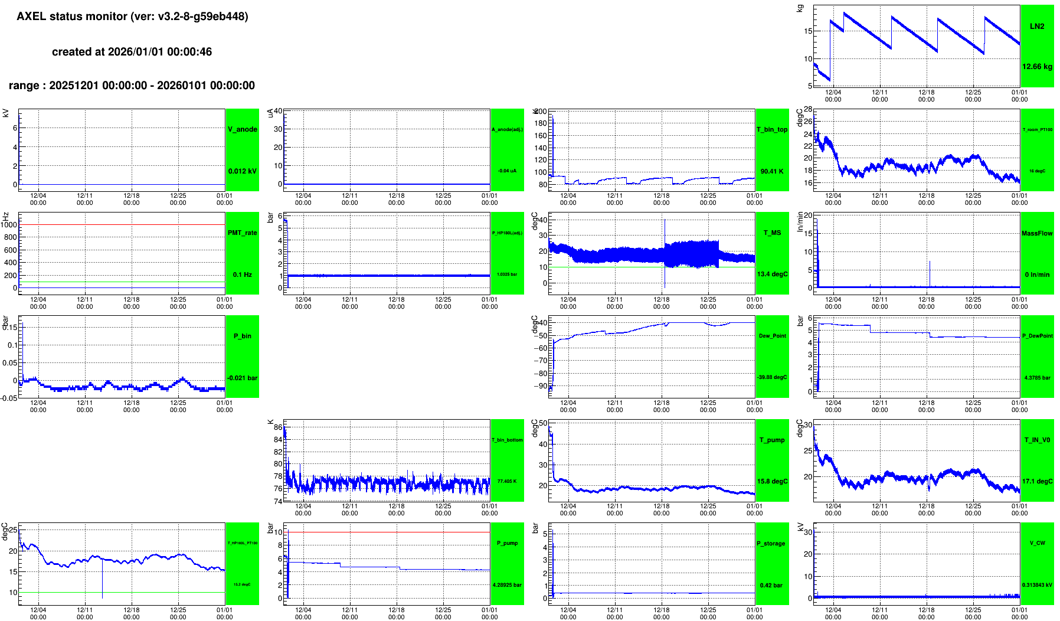Click the Dew_Point status panel
The image size is (1060, 621).
(x=772, y=357)
